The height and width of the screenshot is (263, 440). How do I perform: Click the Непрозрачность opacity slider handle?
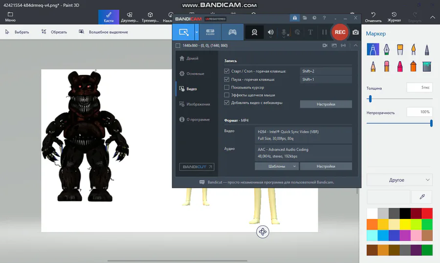click(x=431, y=123)
